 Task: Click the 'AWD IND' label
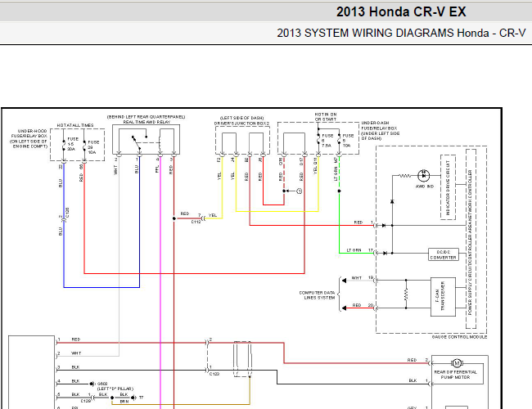425,187
